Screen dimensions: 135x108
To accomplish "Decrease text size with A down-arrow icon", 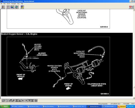I will [x=13, y=101].
